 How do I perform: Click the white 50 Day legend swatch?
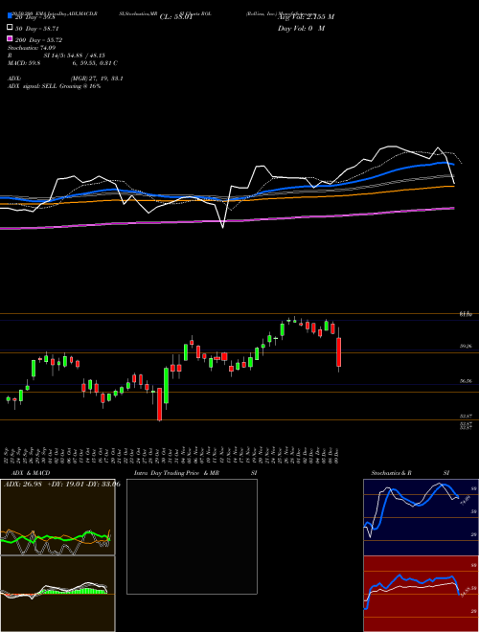tap(11, 27)
